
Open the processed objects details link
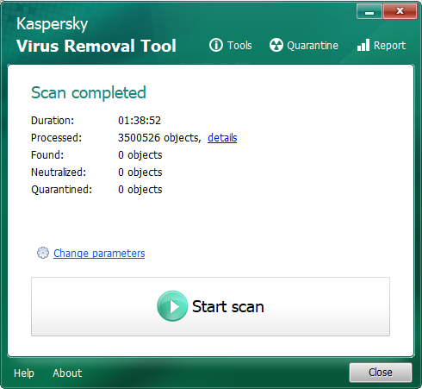[222, 138]
